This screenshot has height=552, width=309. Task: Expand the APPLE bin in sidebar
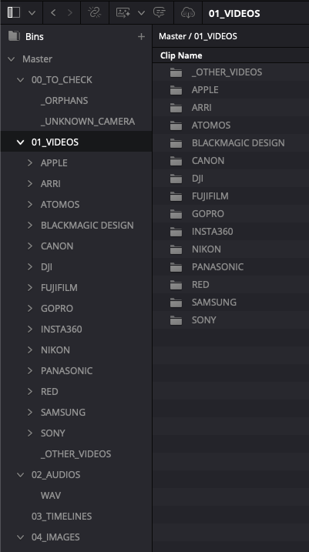(x=30, y=163)
